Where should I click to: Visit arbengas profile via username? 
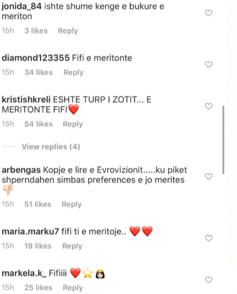pos(21,170)
